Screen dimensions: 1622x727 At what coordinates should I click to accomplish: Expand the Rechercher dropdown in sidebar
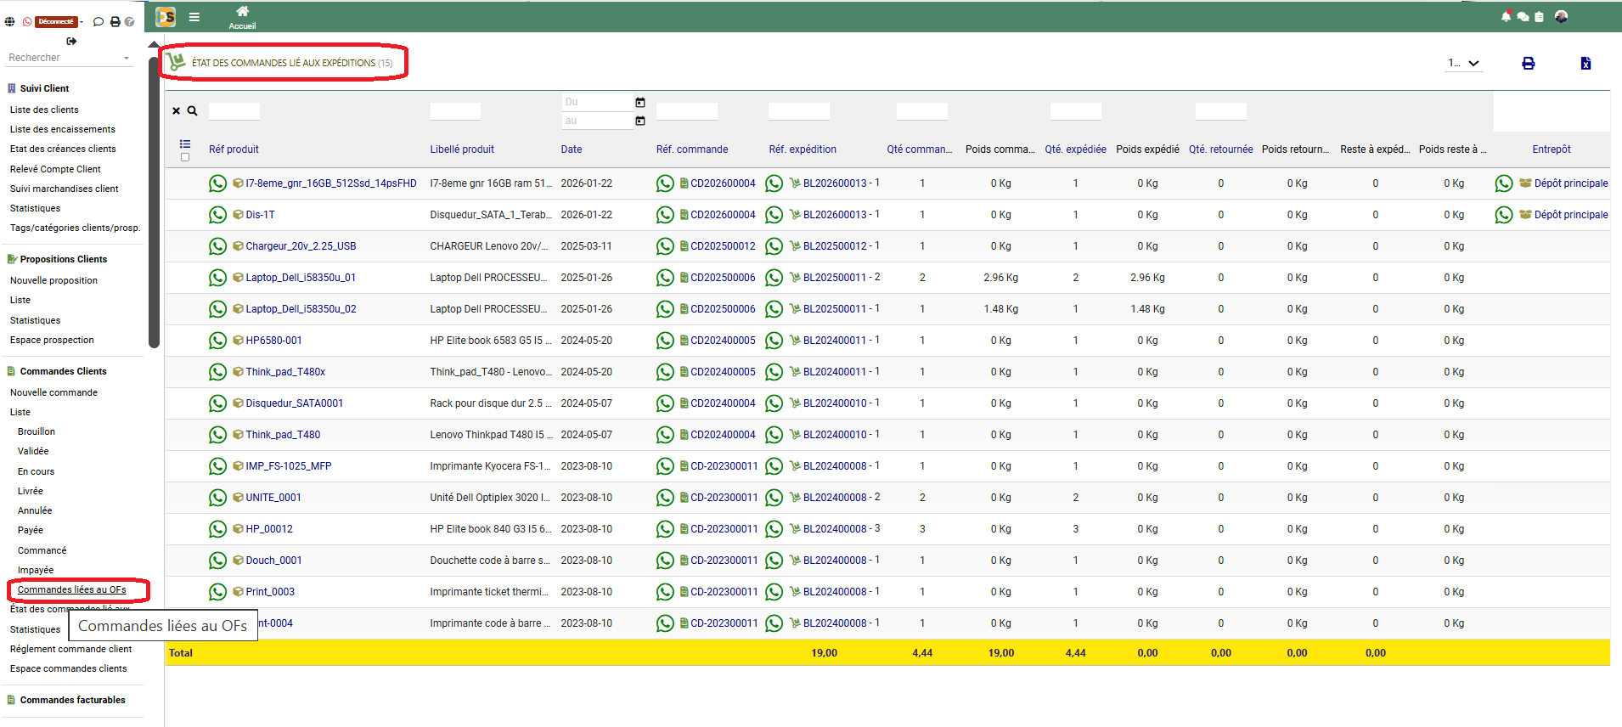coord(127,59)
